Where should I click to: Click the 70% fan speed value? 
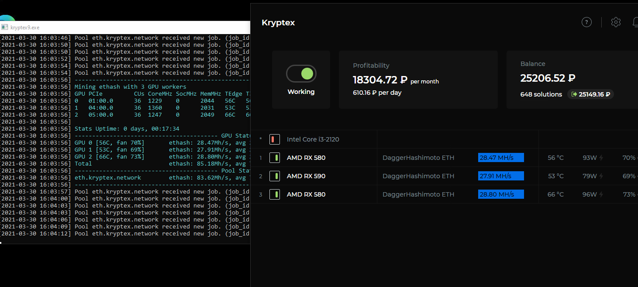629,158
